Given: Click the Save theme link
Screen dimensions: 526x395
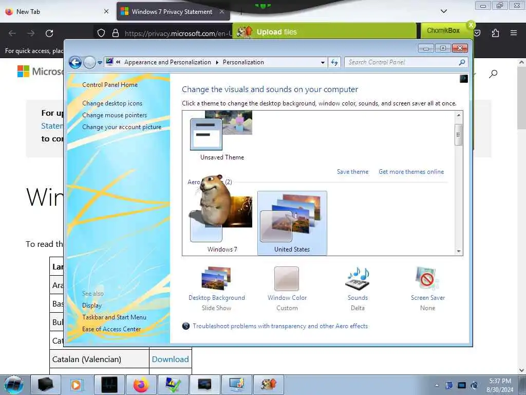Looking at the screenshot, I should [x=352, y=172].
